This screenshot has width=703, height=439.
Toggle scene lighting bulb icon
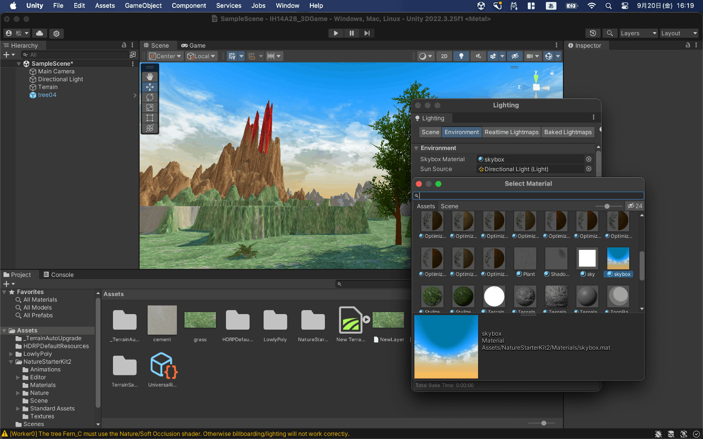click(461, 56)
